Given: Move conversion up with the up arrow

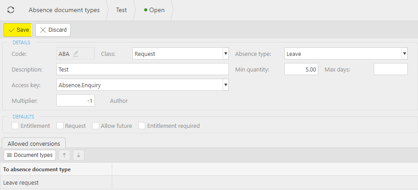Looking at the screenshot, I should click(64, 155).
